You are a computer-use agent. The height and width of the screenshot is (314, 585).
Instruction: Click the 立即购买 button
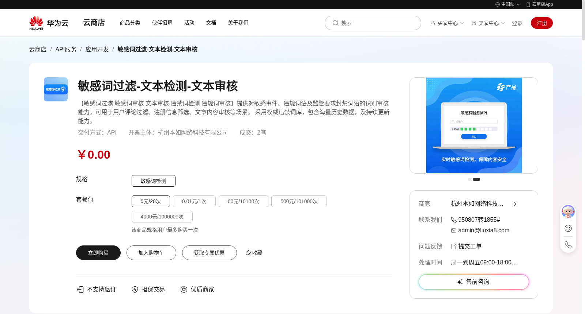click(98, 253)
